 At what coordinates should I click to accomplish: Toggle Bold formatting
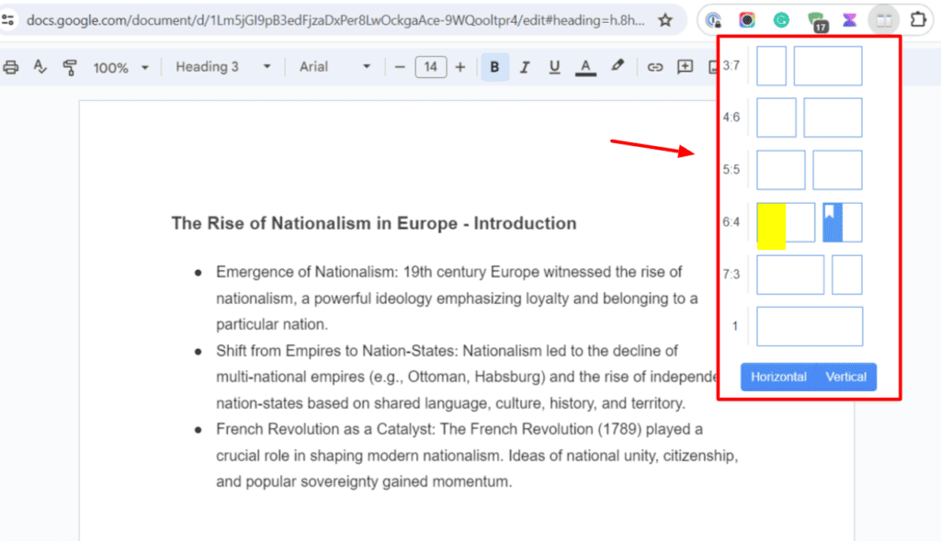point(494,67)
